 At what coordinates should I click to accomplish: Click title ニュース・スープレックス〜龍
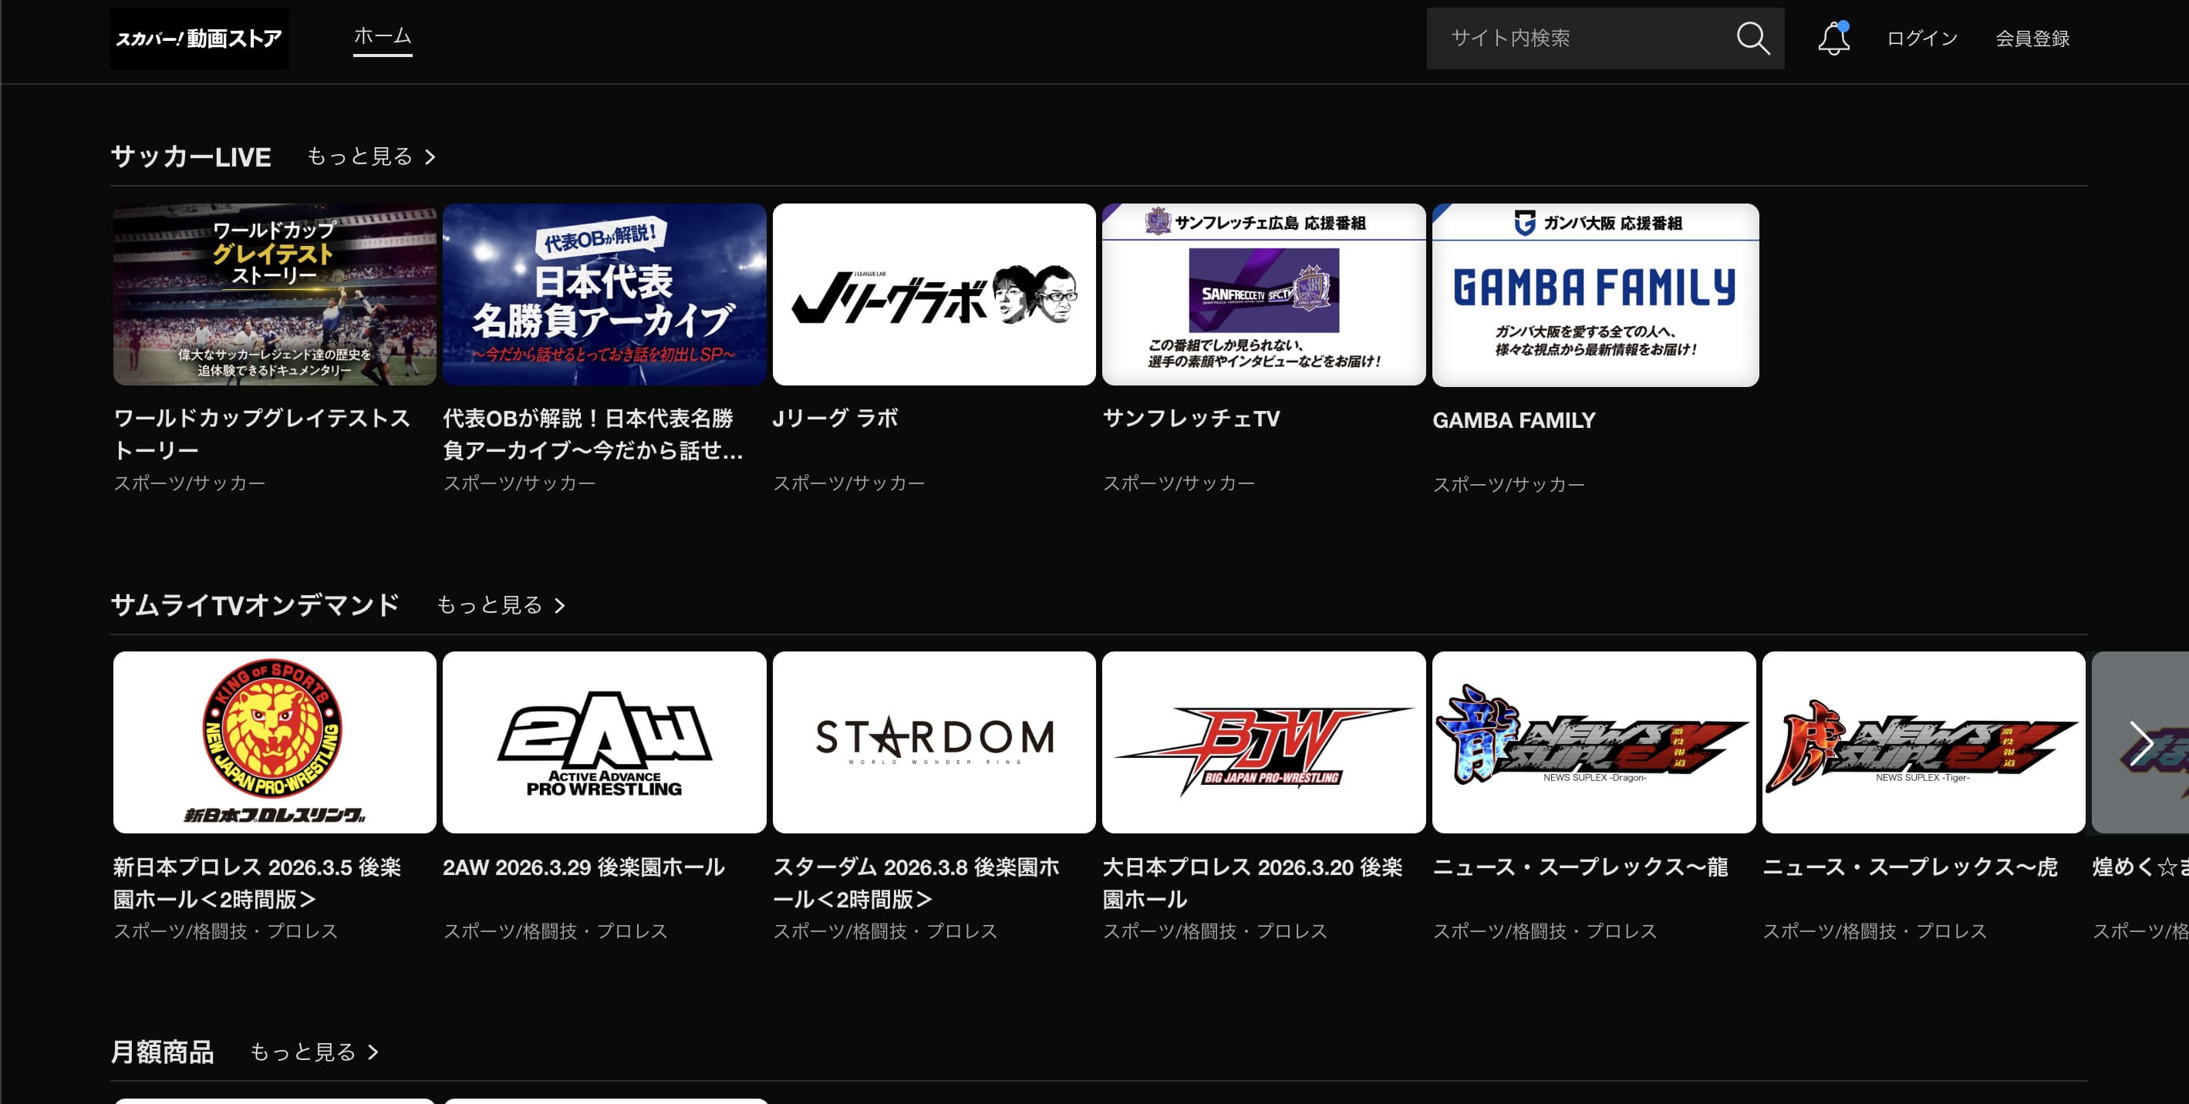click(1580, 867)
